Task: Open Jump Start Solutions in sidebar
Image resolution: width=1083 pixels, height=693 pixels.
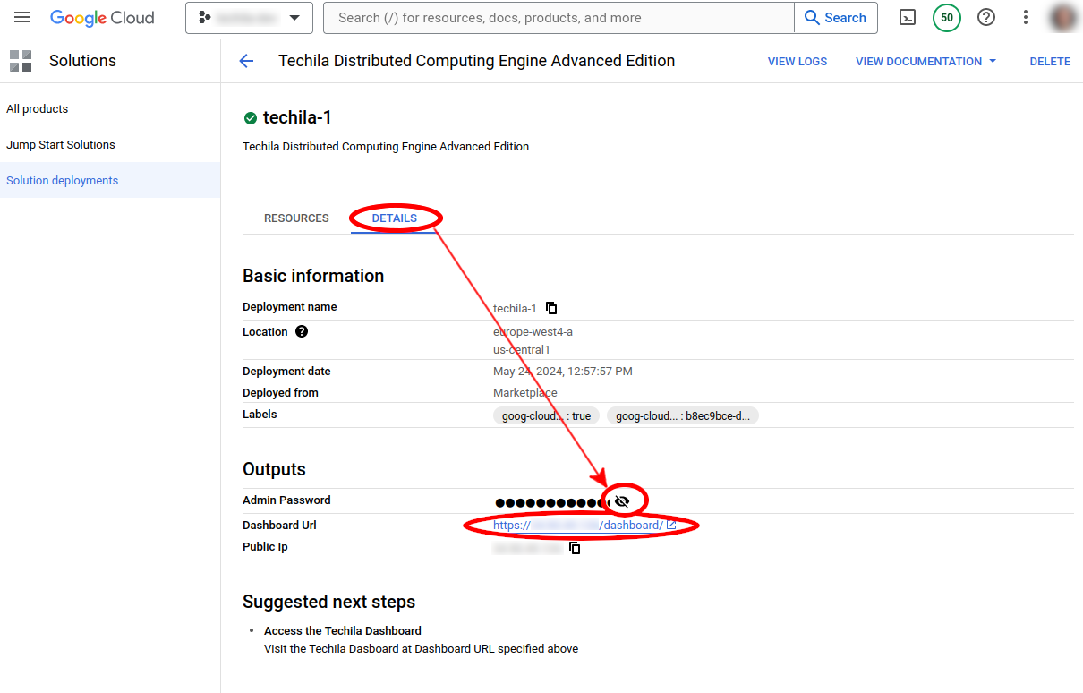Action: tap(61, 145)
